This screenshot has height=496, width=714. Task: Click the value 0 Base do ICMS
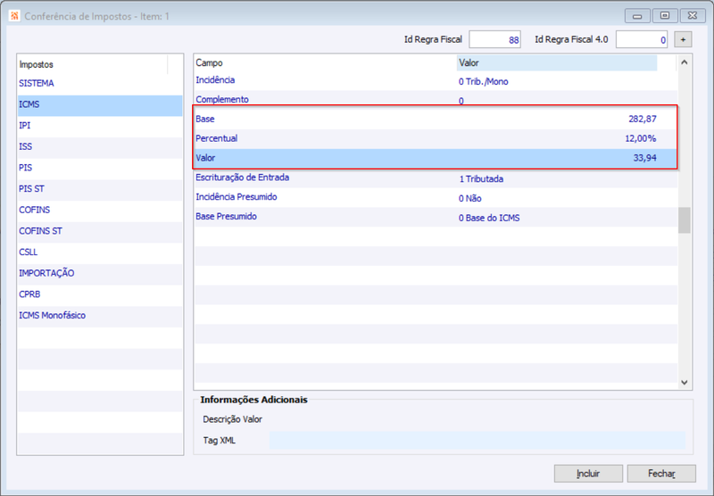[x=489, y=219]
